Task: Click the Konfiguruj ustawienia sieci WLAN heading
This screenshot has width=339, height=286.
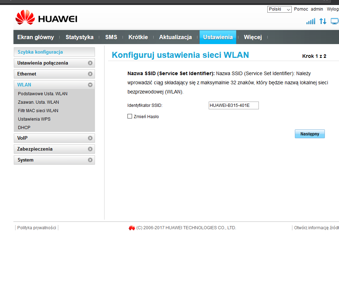Action: click(x=180, y=55)
